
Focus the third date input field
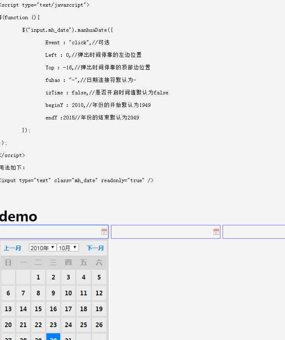(x=254, y=232)
